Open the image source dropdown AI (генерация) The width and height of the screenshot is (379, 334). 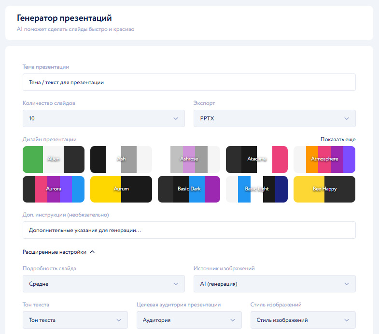275,284
